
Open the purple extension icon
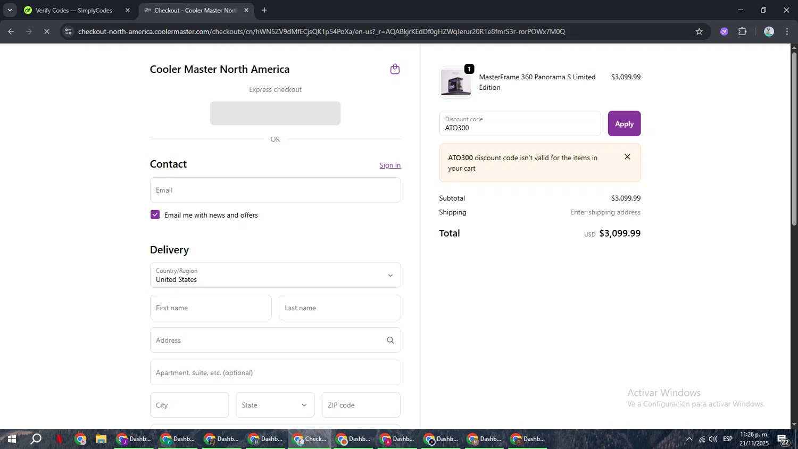[x=724, y=31]
